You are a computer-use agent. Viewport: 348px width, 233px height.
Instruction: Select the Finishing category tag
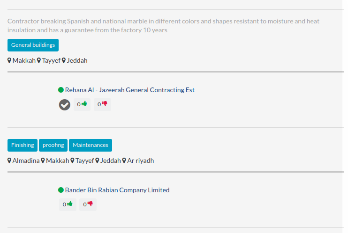[23, 146]
